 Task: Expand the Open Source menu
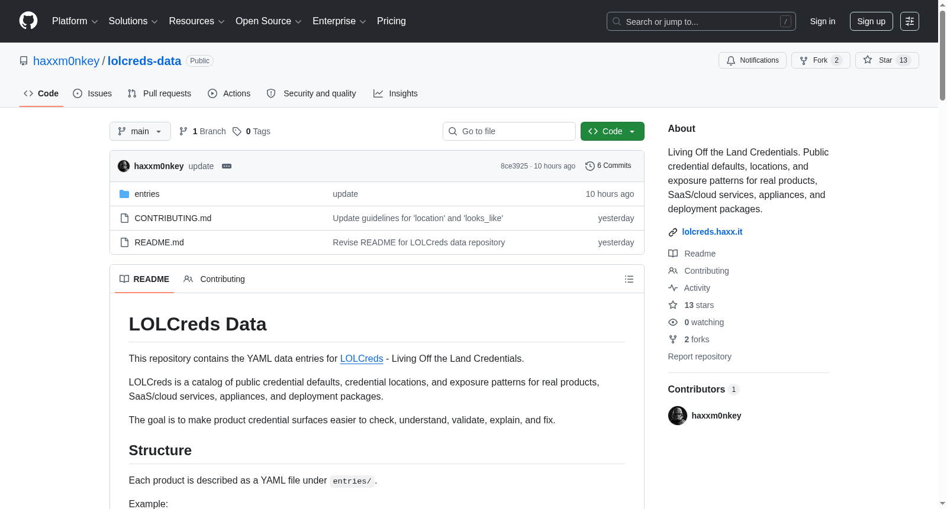point(269,21)
